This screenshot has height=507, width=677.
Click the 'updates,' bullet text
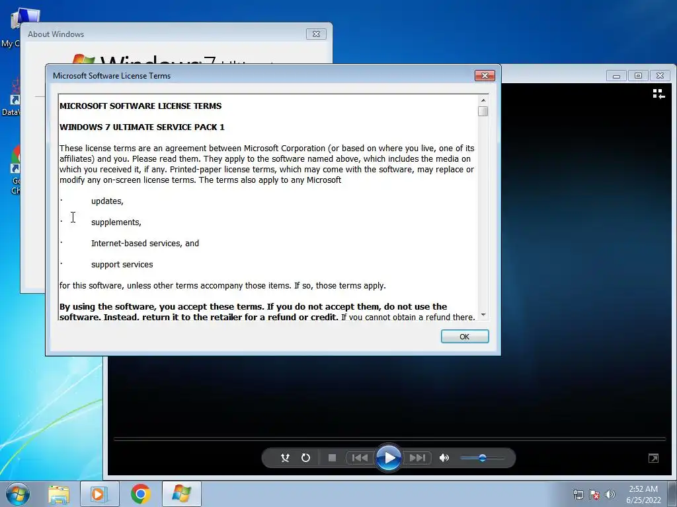coord(107,201)
